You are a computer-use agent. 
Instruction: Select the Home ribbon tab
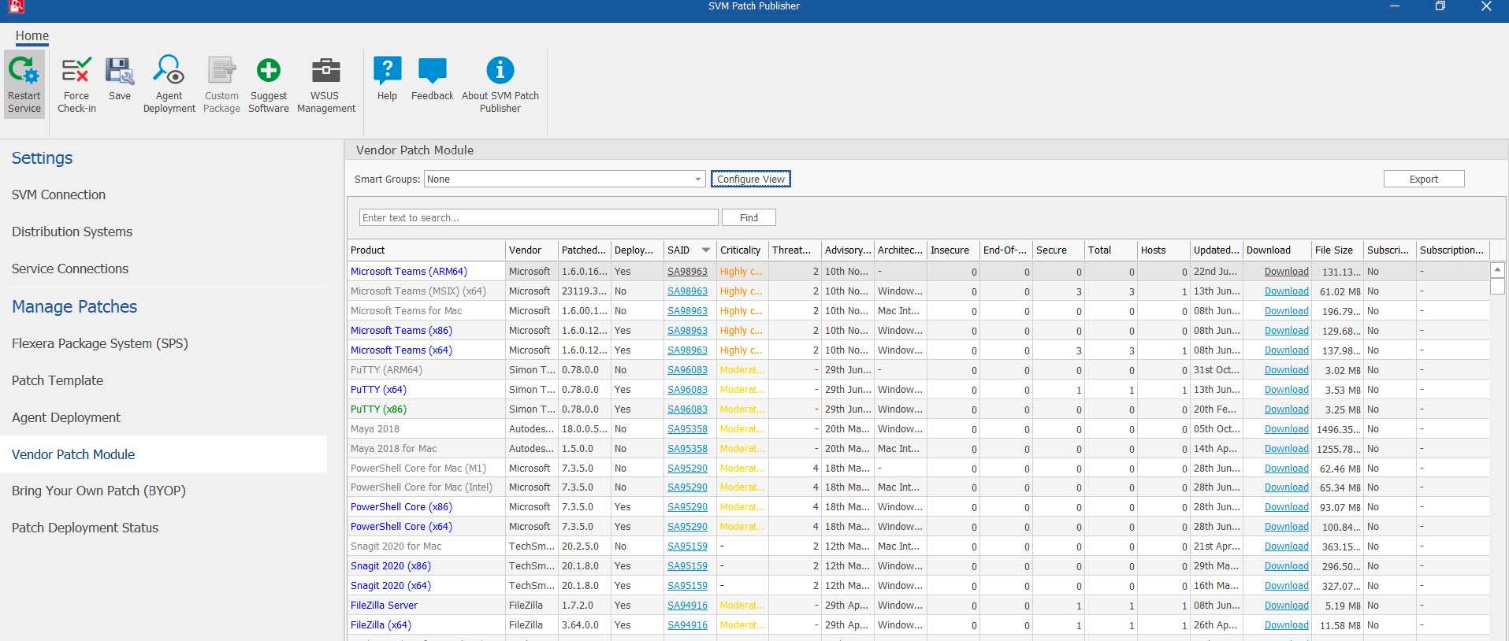tap(32, 35)
